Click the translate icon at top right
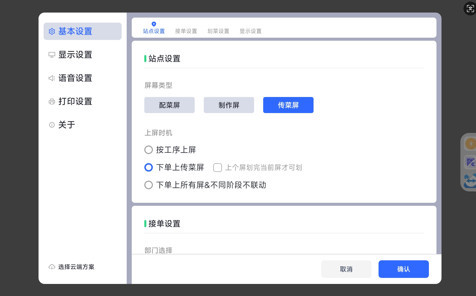Viewport: 476px width, 296px height. (x=470, y=9)
